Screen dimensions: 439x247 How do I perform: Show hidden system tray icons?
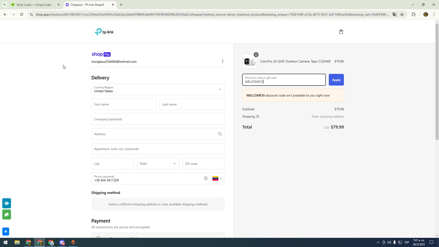pos(378,243)
